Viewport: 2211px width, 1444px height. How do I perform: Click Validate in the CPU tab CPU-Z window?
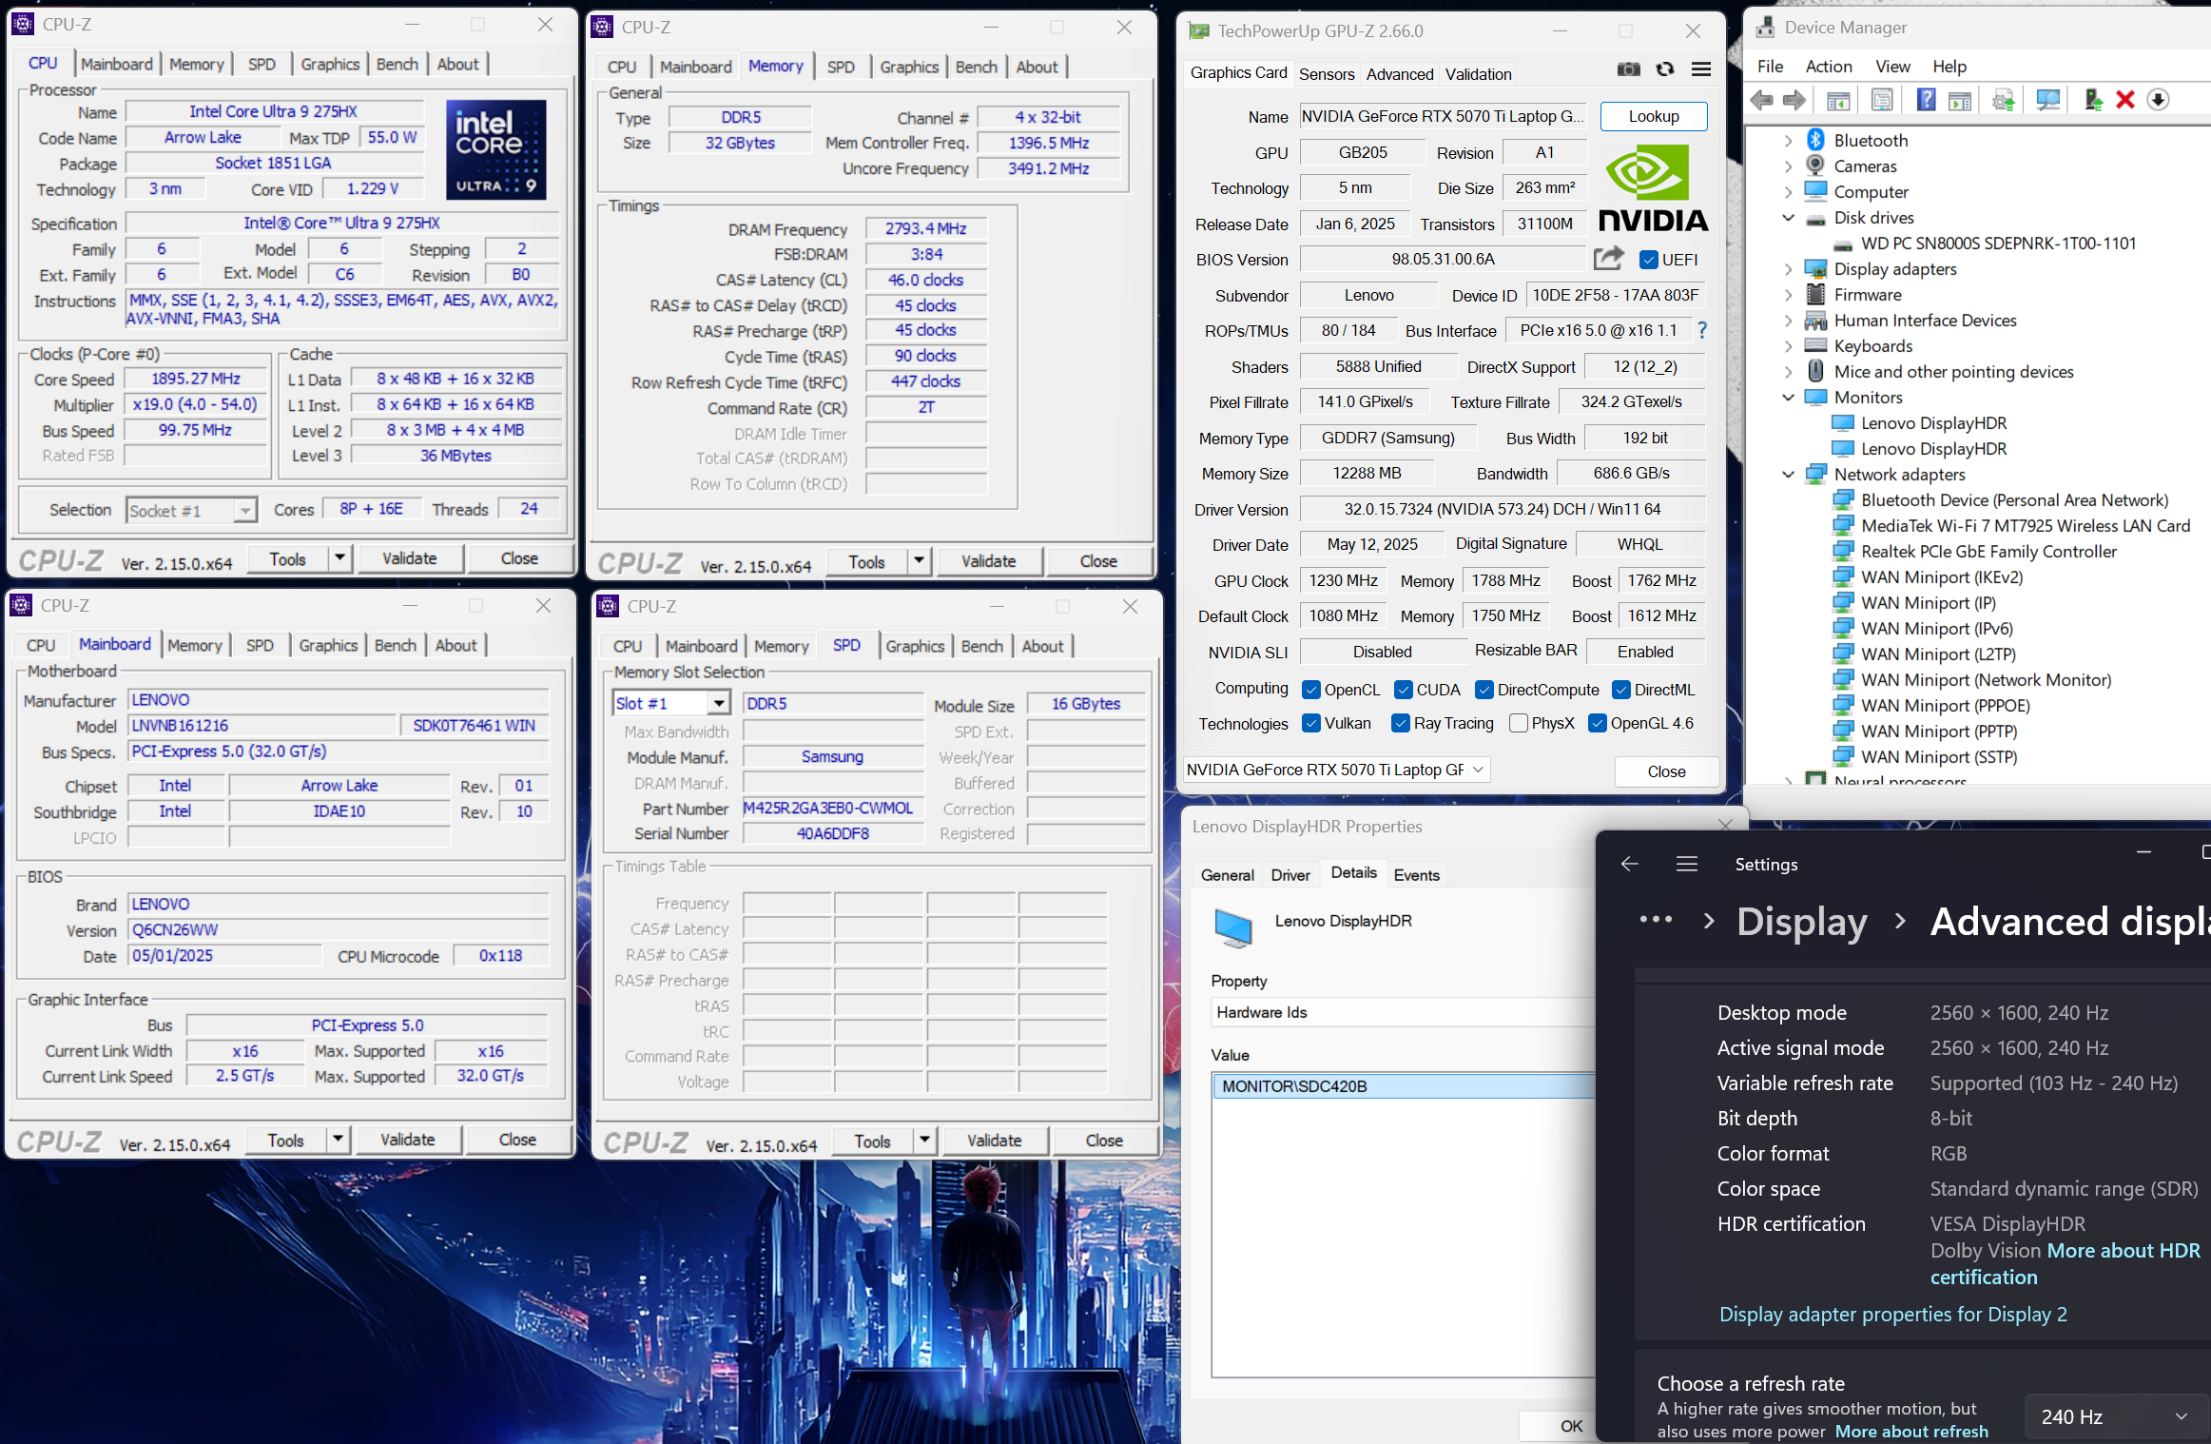point(409,559)
